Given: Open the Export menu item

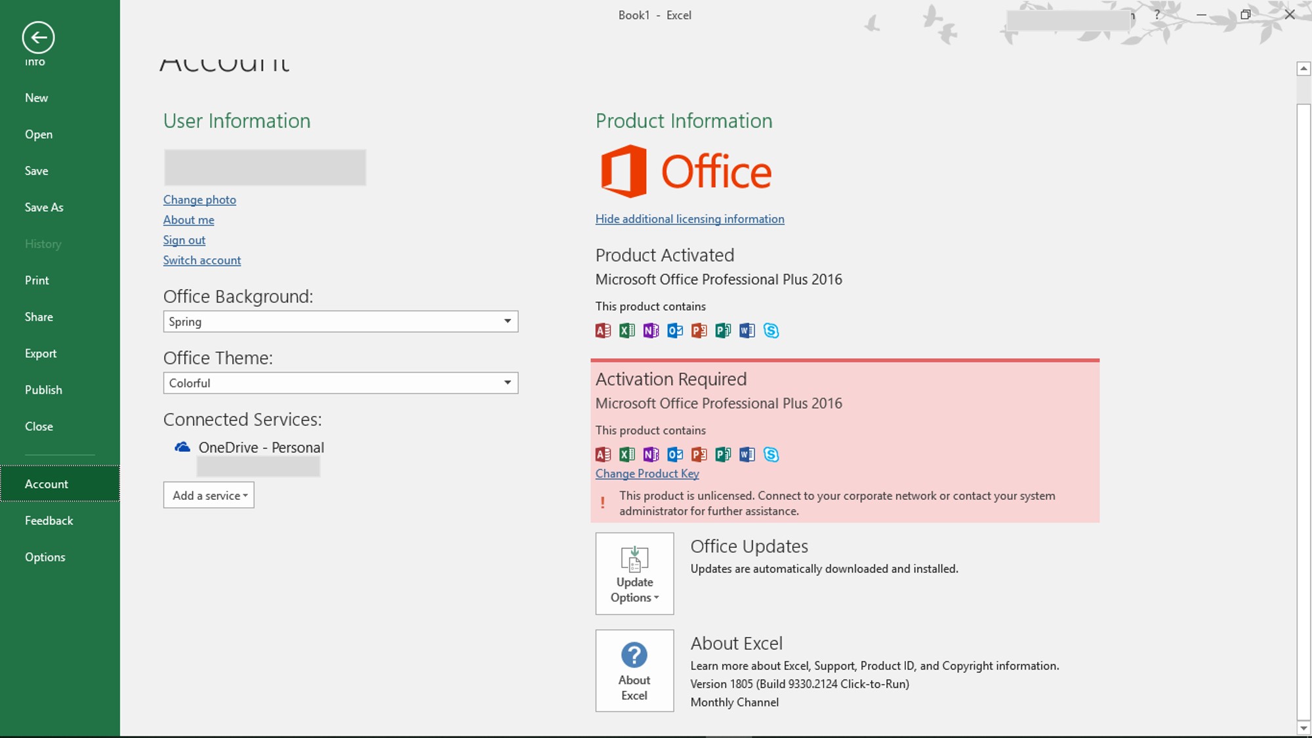Looking at the screenshot, I should click(41, 353).
